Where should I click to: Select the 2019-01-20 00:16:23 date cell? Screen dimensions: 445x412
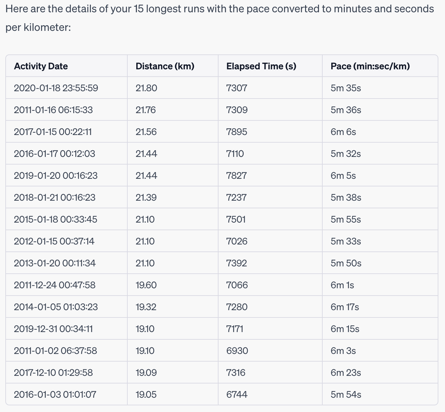56,176
